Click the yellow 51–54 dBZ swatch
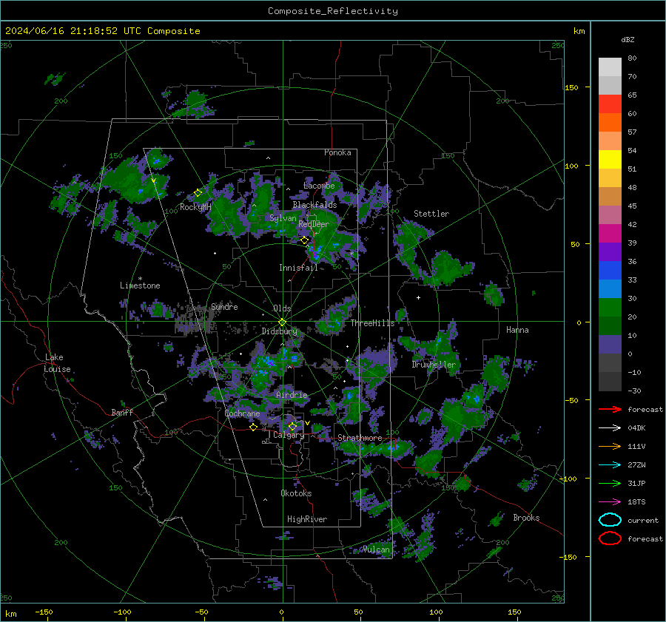This screenshot has width=666, height=622. [x=610, y=160]
